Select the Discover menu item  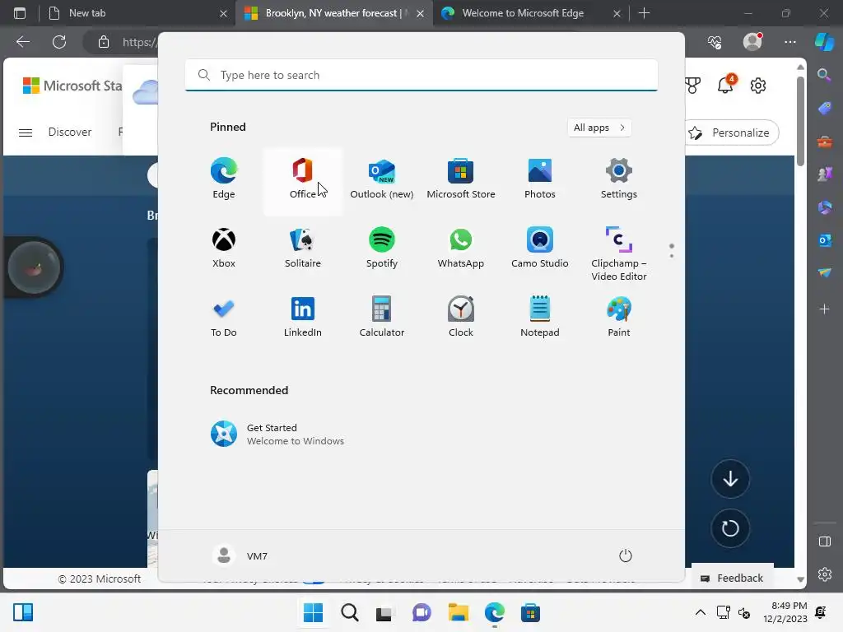pos(70,132)
